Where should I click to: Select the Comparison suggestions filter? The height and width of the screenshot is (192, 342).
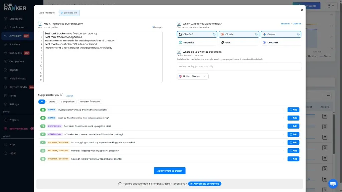67,102
